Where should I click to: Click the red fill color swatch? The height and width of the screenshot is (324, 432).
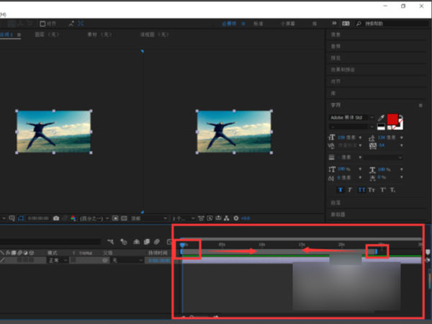pyautogui.click(x=392, y=119)
